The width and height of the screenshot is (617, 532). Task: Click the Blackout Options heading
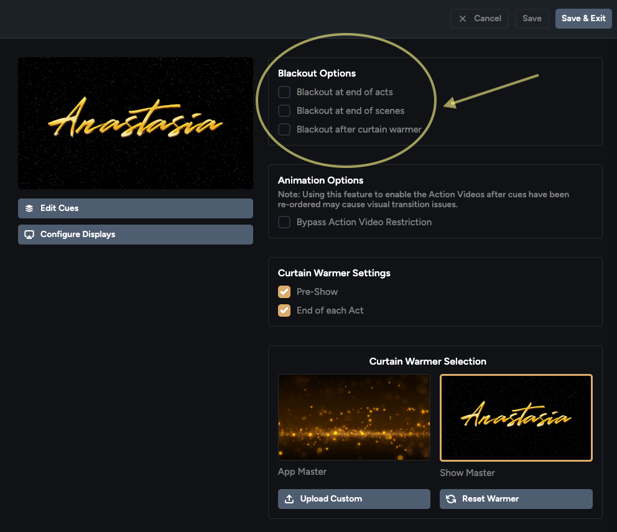(317, 73)
